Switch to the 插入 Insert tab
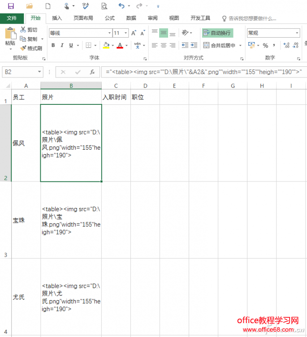The height and width of the screenshot is (337, 307). [57, 18]
